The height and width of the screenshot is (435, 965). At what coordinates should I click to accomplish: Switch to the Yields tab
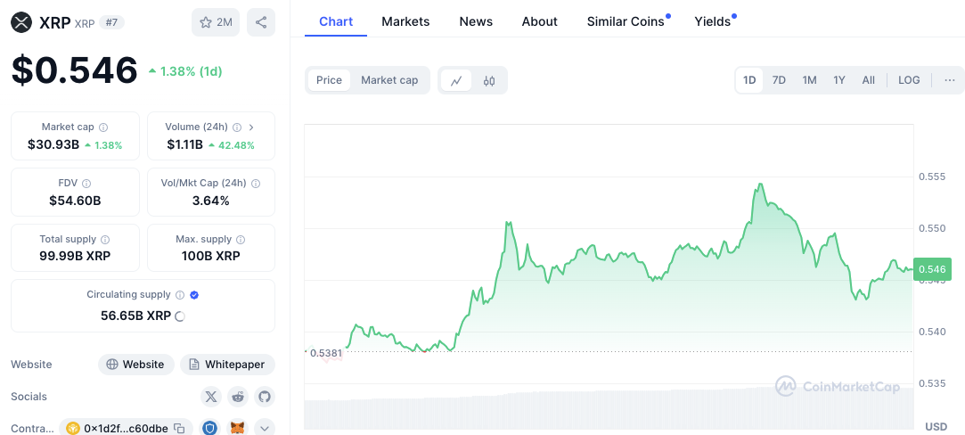[713, 21]
